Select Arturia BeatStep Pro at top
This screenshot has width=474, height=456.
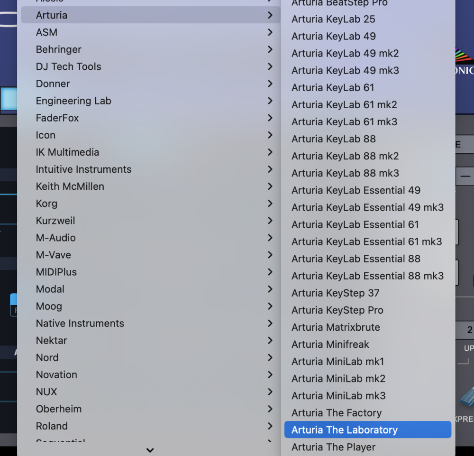368,4
